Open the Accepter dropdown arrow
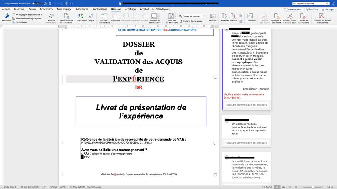 (x=228, y=16)
